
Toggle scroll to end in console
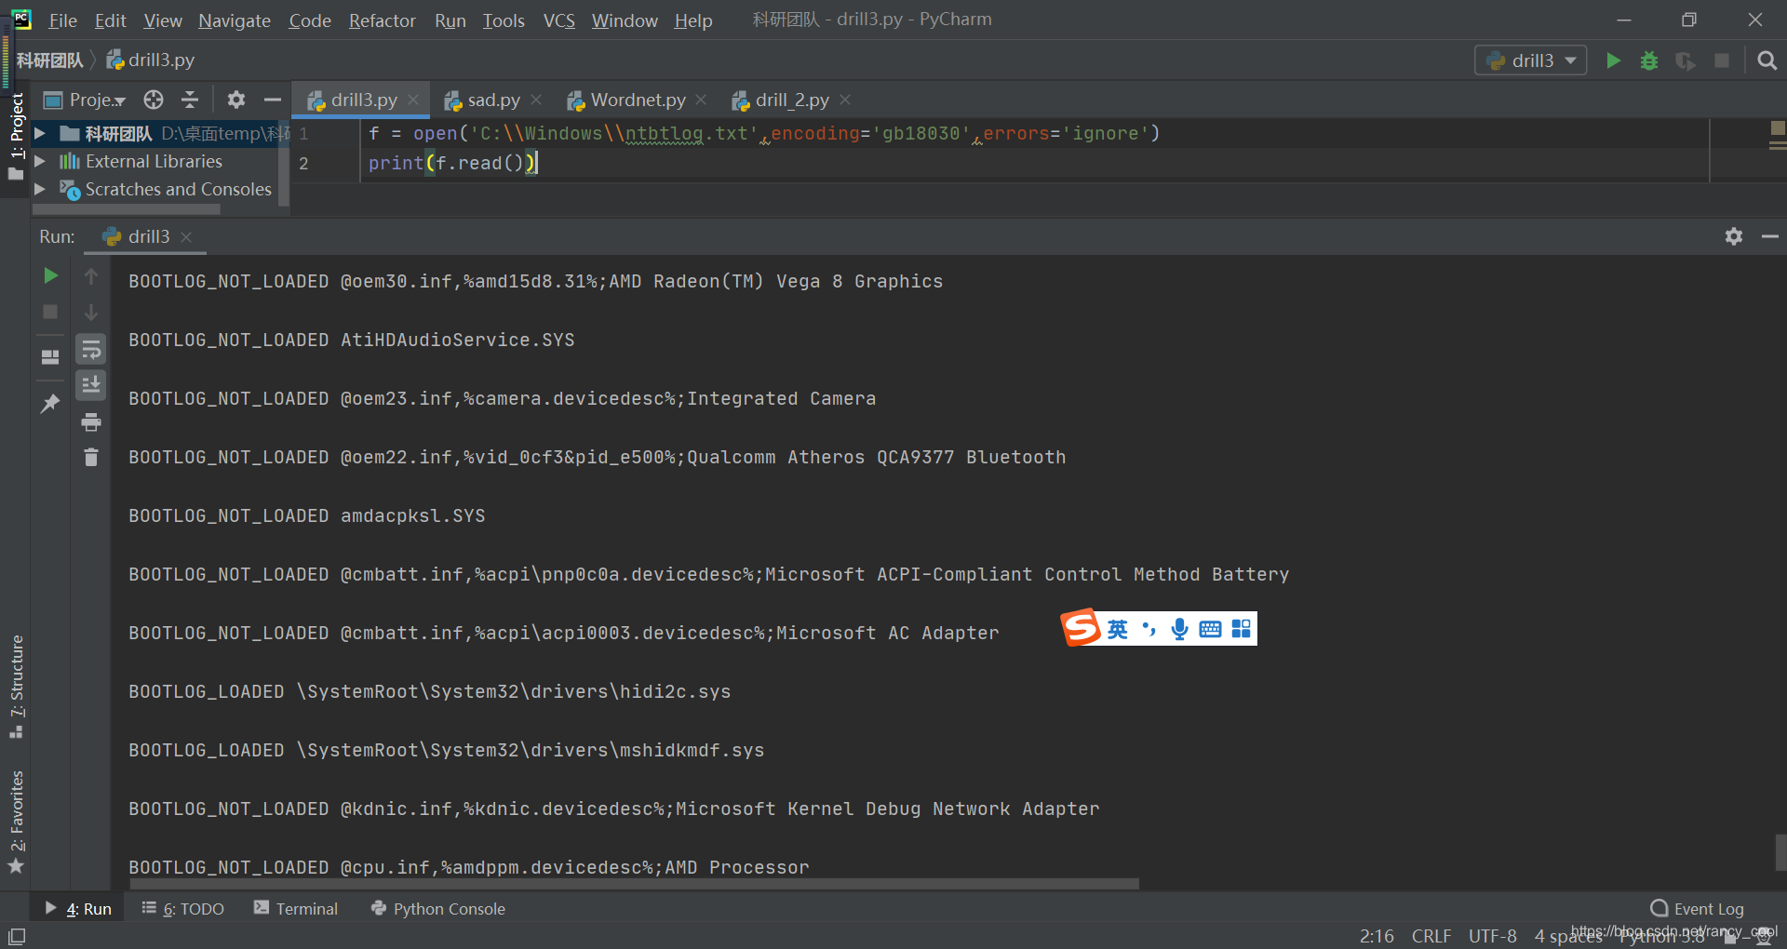pos(91,385)
